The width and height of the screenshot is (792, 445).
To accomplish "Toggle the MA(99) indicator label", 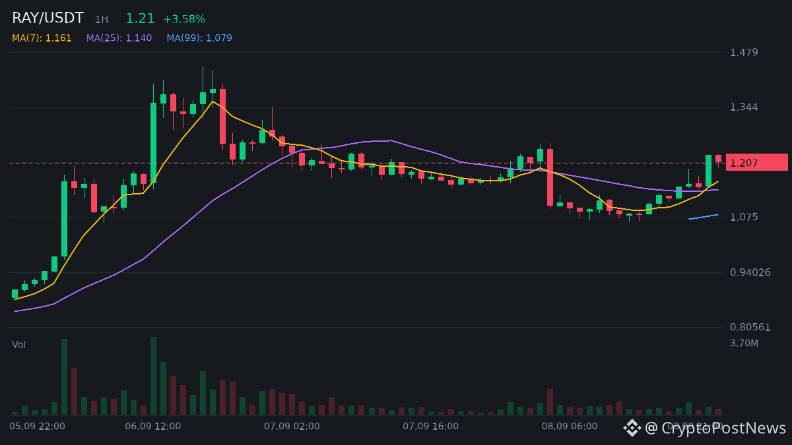I will pyautogui.click(x=199, y=38).
